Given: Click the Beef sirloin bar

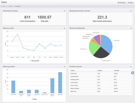Looking at the screenshot, I should tap(60, 83).
